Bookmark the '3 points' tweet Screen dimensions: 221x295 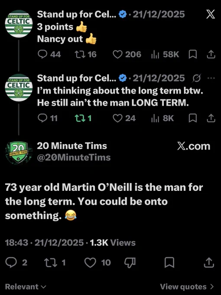point(193,55)
